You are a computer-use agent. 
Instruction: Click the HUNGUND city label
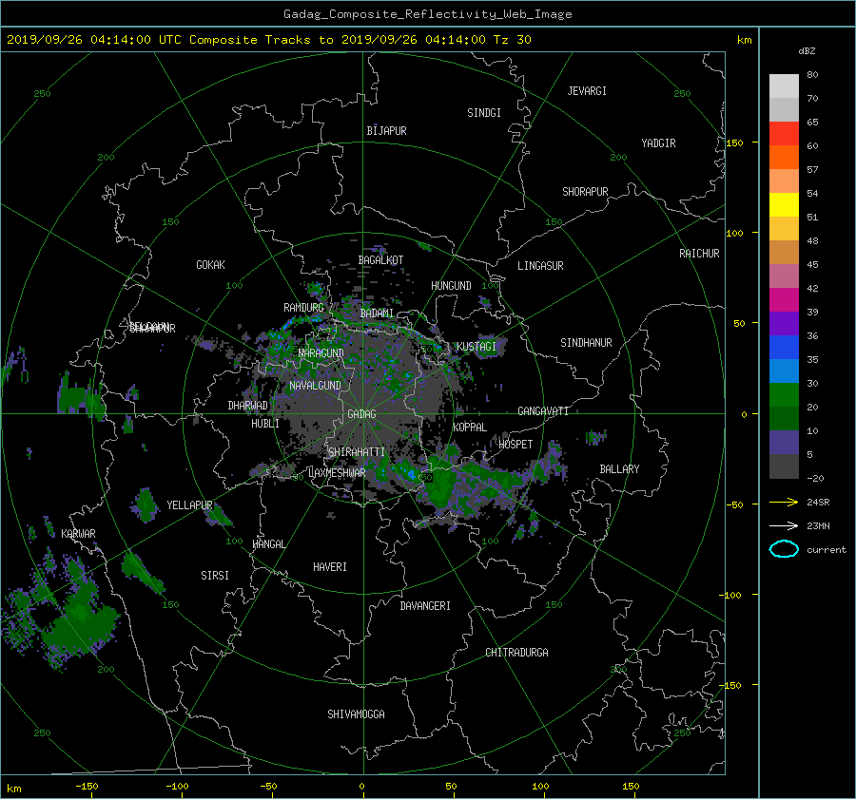click(x=451, y=286)
